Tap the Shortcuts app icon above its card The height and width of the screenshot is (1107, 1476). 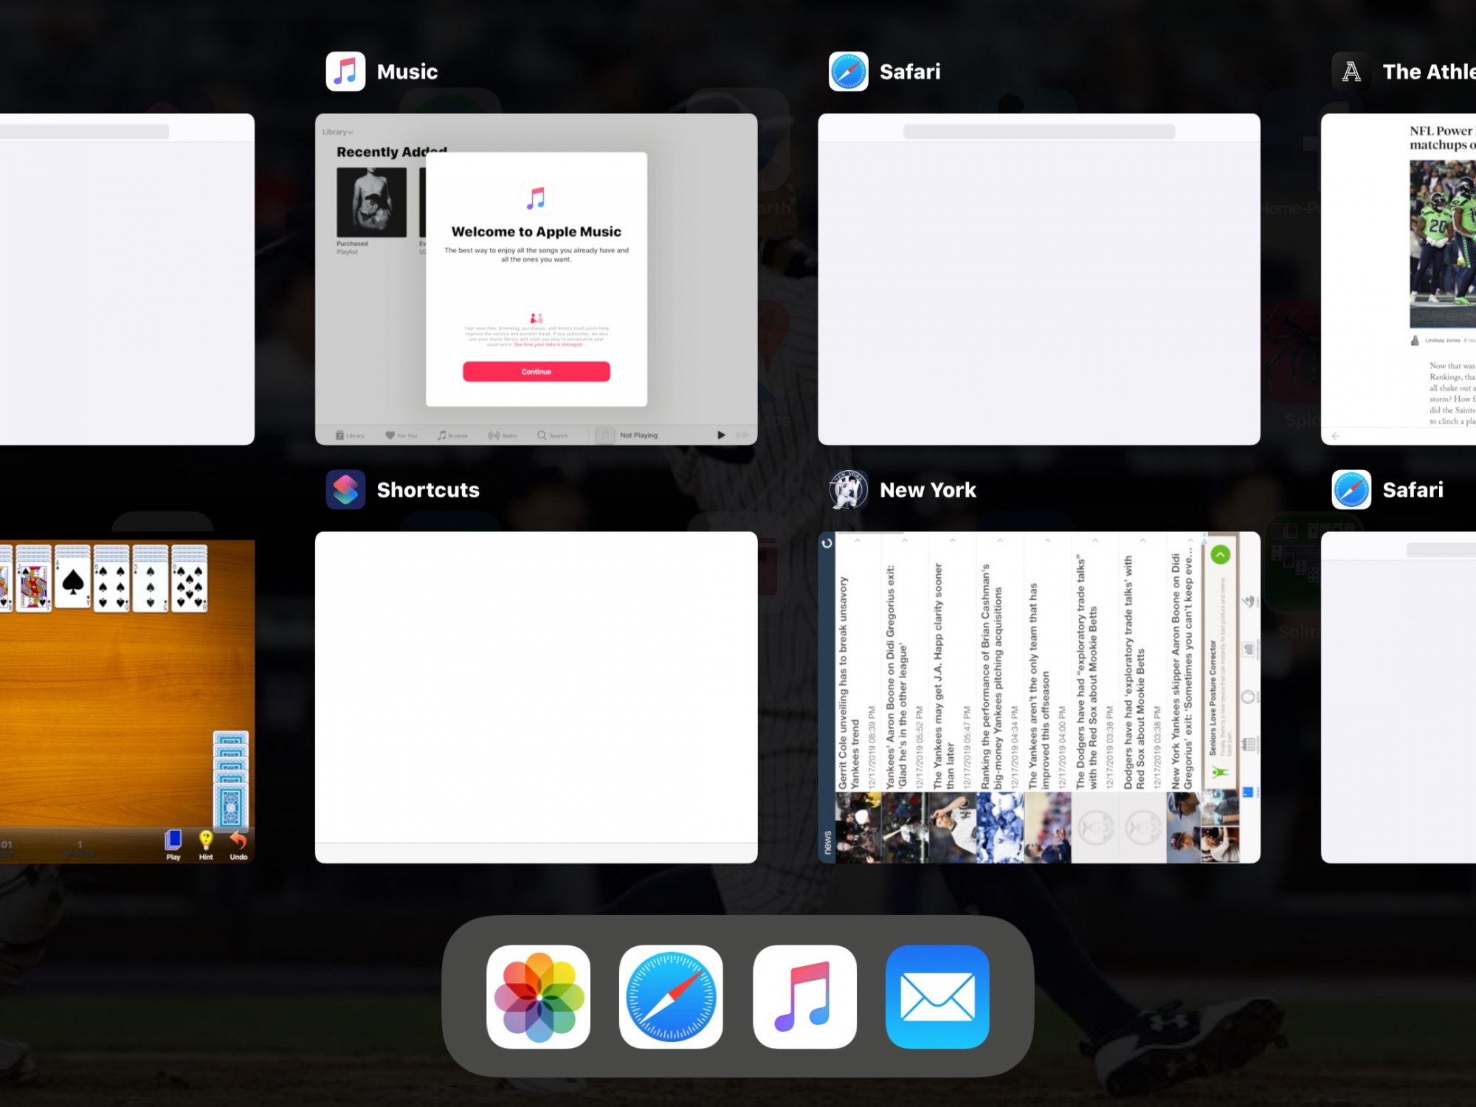click(345, 489)
